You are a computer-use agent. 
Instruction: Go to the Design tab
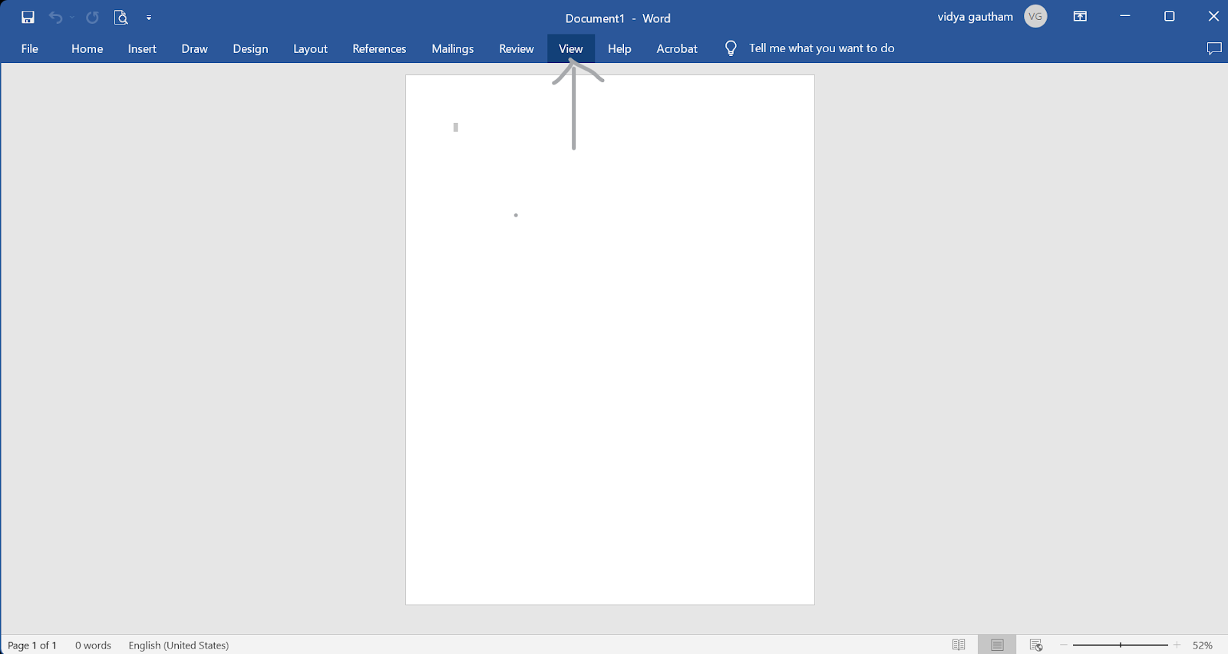tap(251, 48)
